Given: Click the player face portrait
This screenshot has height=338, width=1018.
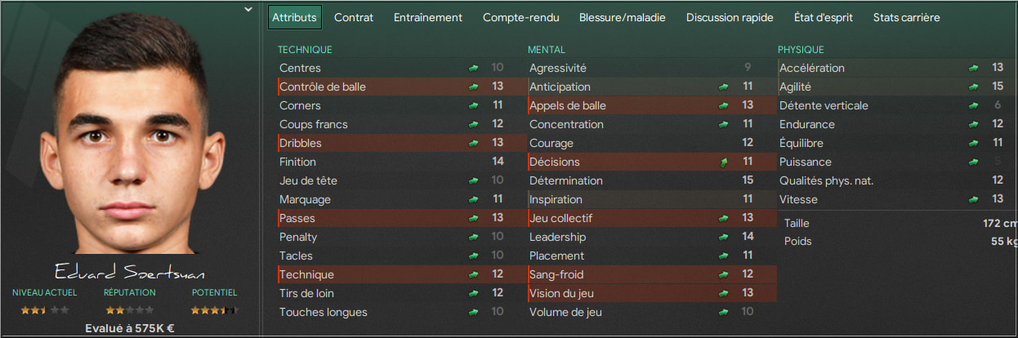Looking at the screenshot, I should point(130,135).
